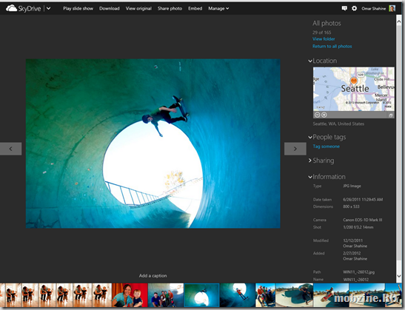Start the Play slide show command
This screenshot has width=405, height=310.
pyautogui.click(x=78, y=9)
